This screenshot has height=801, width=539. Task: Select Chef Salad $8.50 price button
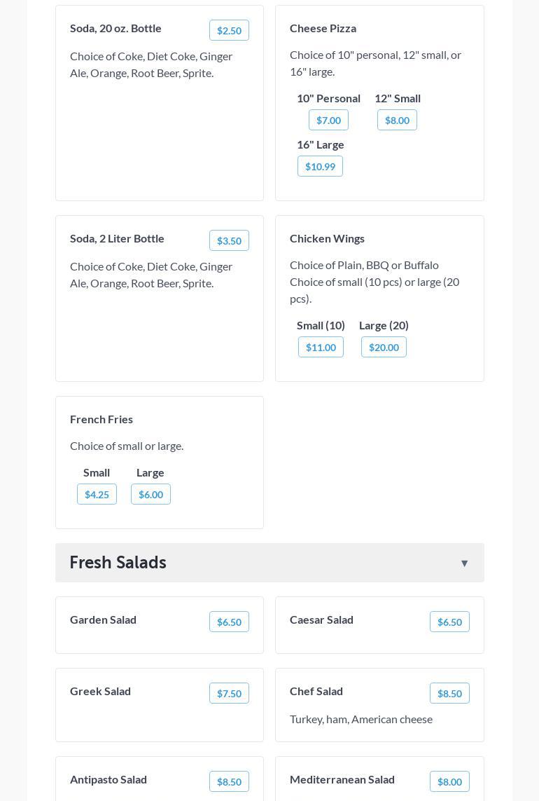click(x=449, y=693)
